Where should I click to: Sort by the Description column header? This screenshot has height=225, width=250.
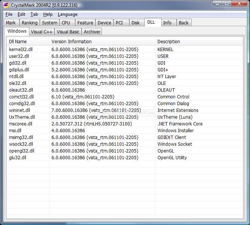199,42
